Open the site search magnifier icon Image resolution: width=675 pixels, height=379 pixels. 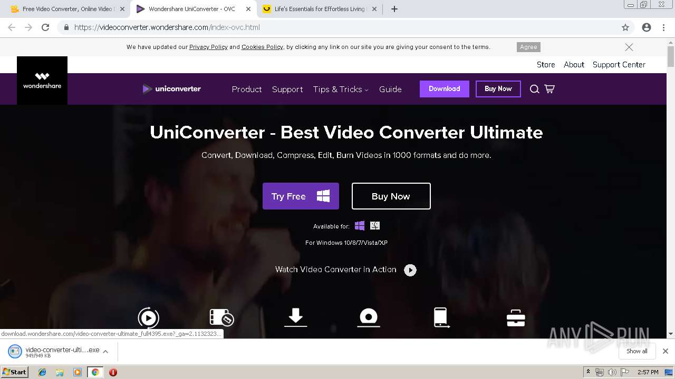(x=534, y=89)
